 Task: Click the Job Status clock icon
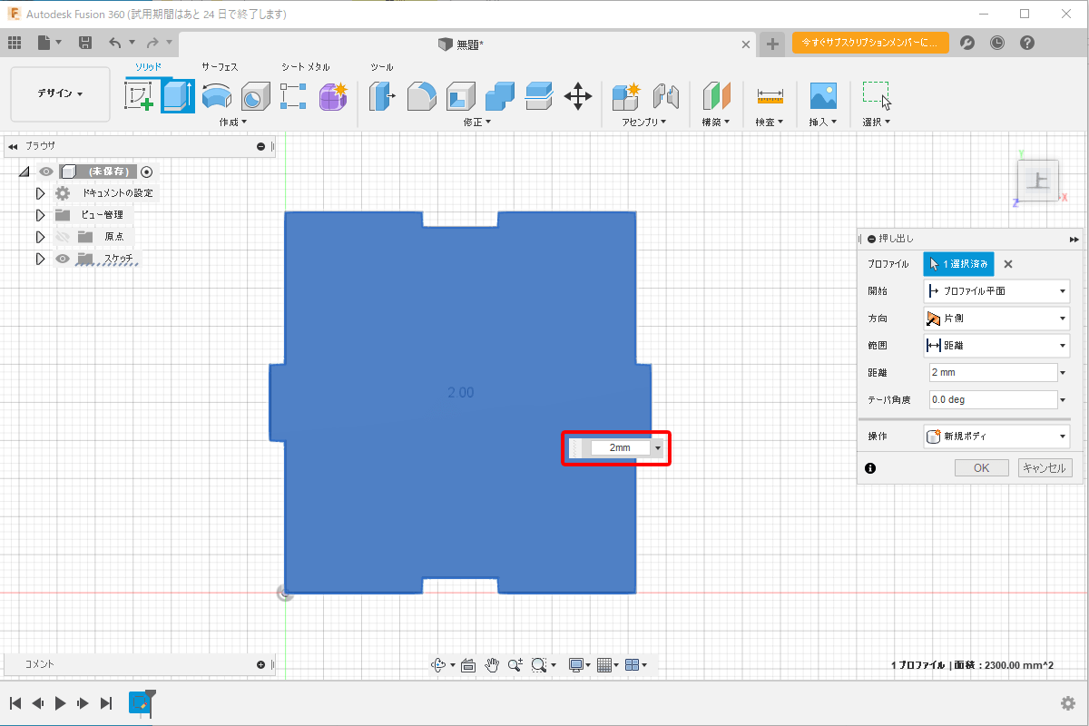997,43
